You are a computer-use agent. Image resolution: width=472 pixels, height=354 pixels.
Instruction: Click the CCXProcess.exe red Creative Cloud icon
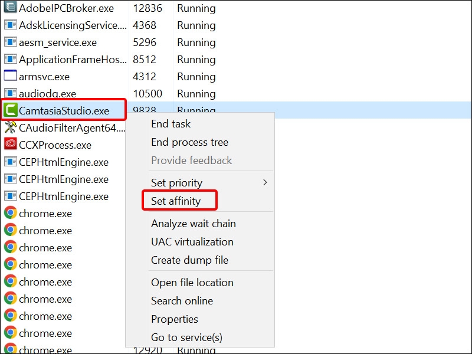click(10, 145)
